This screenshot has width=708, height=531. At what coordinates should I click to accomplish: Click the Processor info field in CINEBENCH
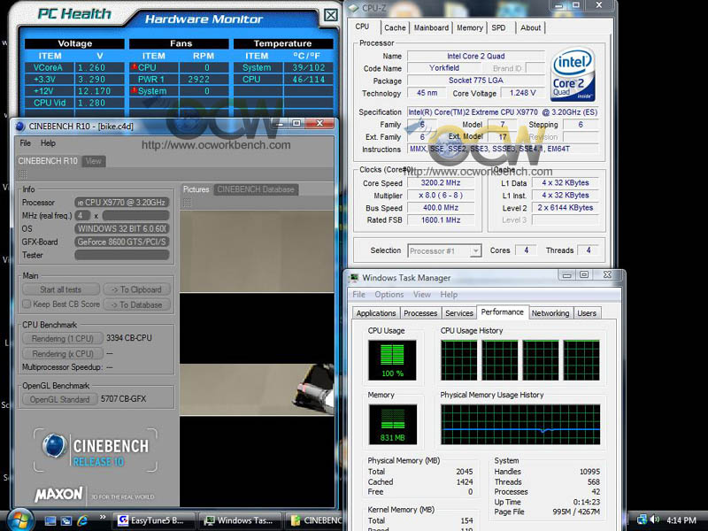(122, 203)
